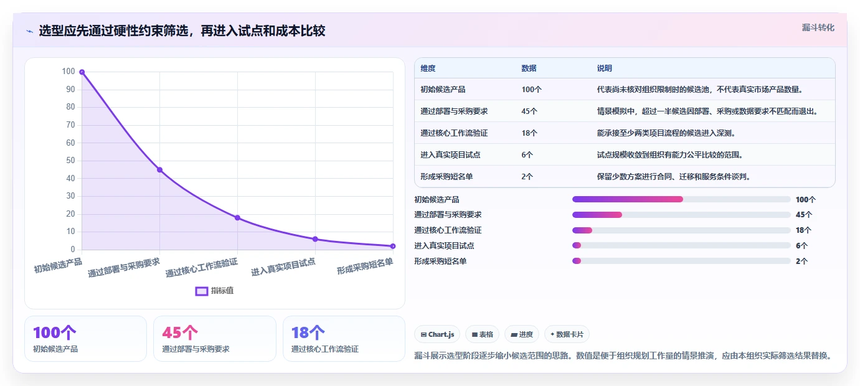Click the footer note starting 漏斗展示选型阶段

pyautogui.click(x=623, y=356)
